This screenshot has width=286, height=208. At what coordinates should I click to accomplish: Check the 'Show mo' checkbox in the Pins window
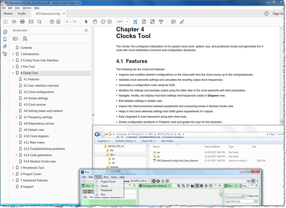[x=247, y=196]
